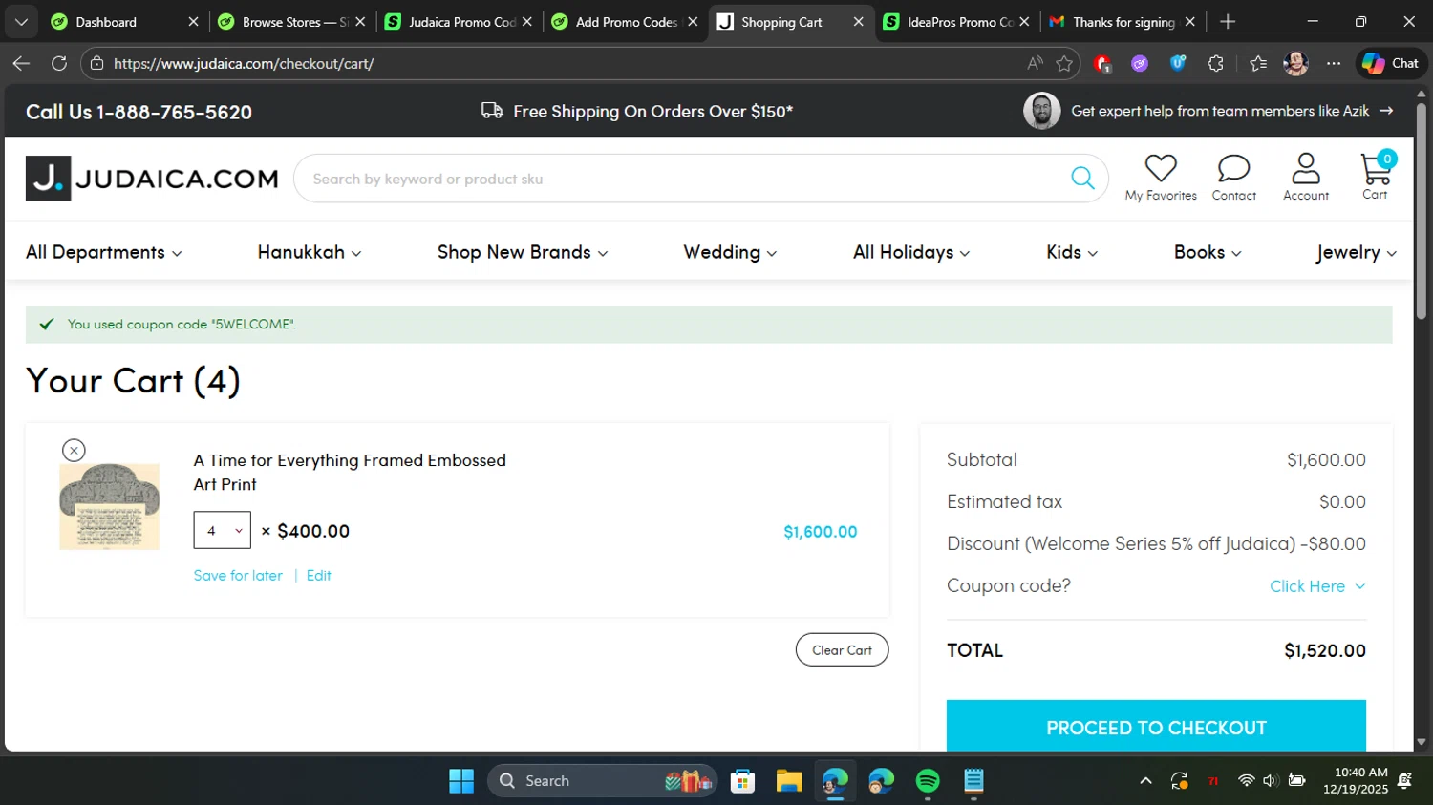The width and height of the screenshot is (1433, 805).
Task: Close the Shopping Cart tab
Action: (x=858, y=21)
